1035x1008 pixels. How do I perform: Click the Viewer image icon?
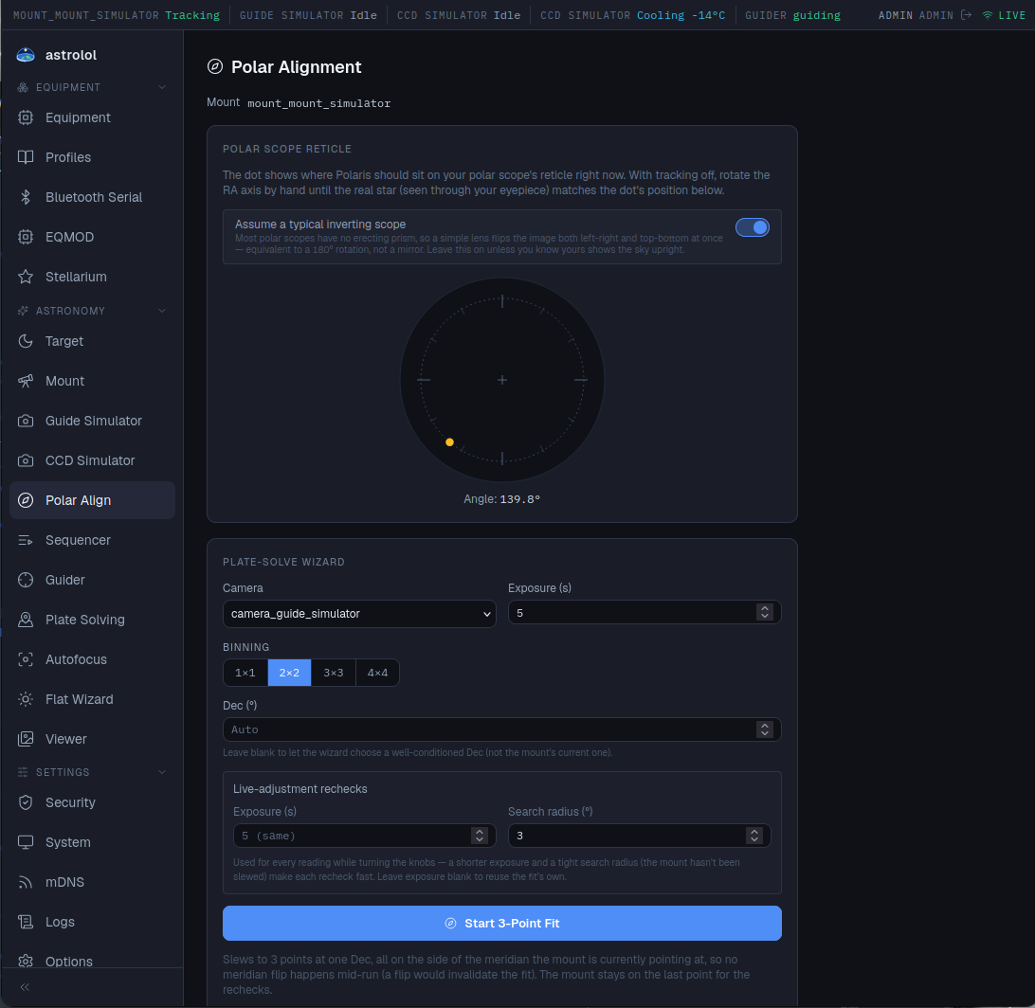click(26, 739)
